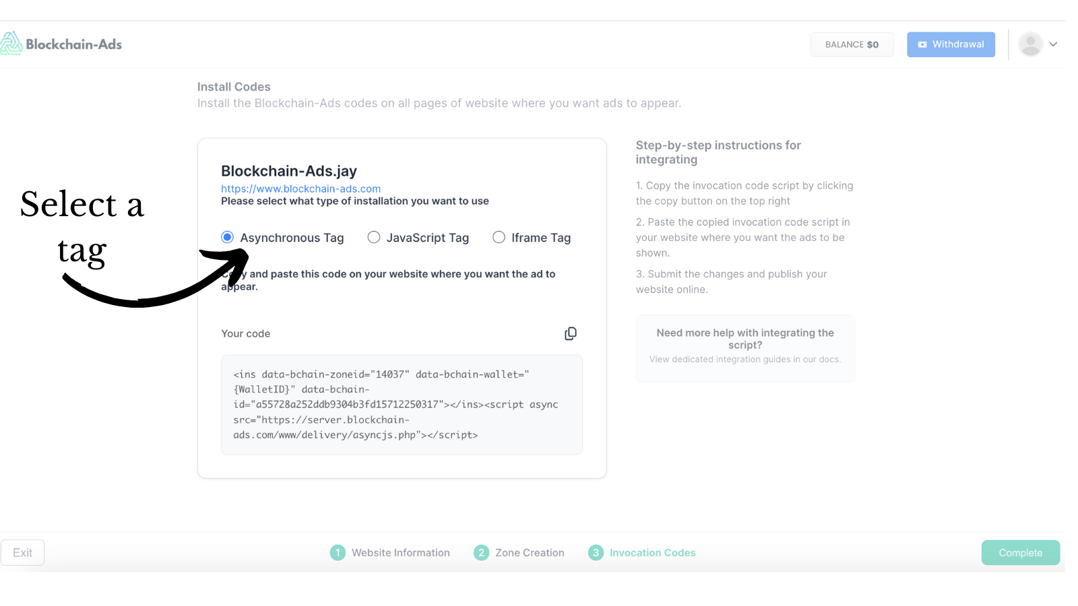Viewport: 1078px width, 606px height.
Task: Open the integration help docs card
Action: click(x=745, y=348)
